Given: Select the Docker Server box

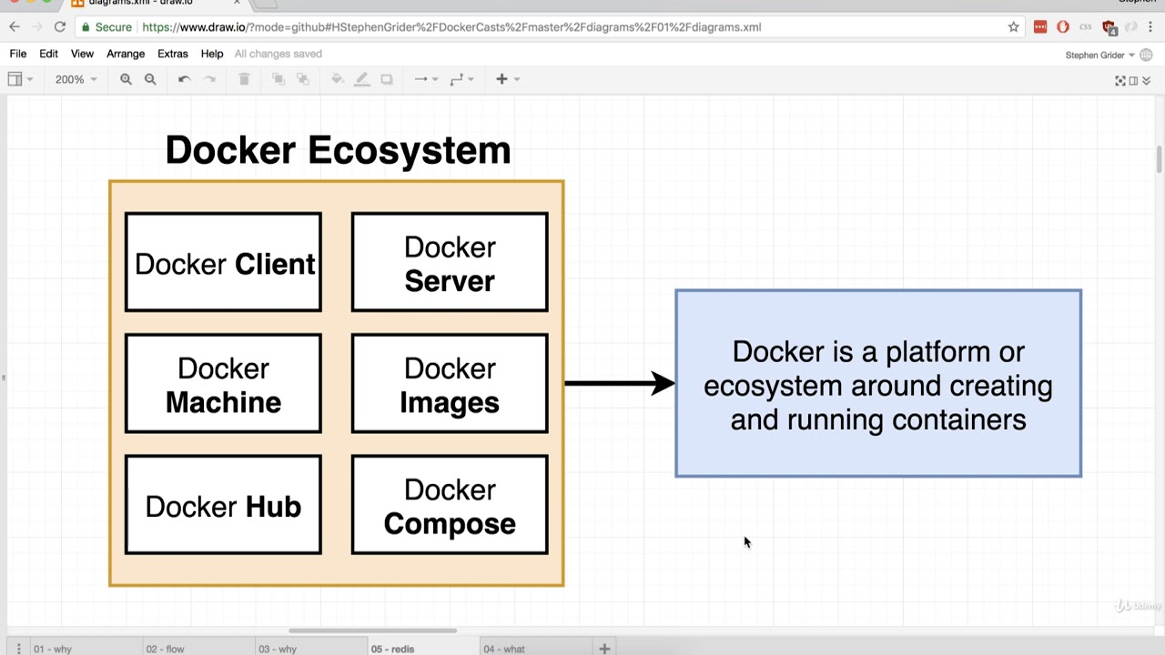Looking at the screenshot, I should pos(450,262).
